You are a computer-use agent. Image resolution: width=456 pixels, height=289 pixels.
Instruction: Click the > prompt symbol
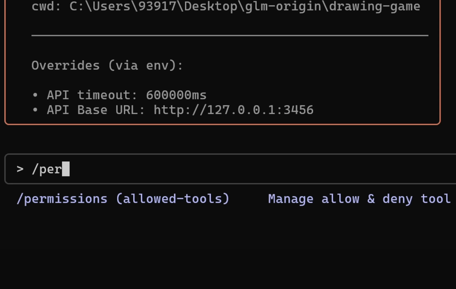click(20, 169)
